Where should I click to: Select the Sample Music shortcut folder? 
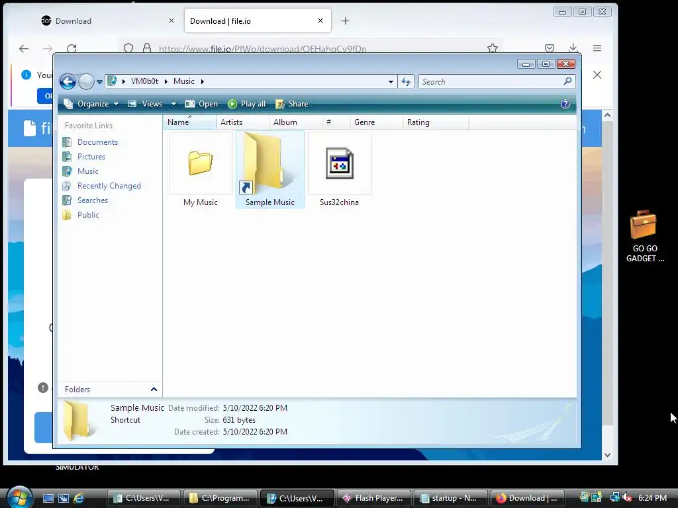coord(270,170)
